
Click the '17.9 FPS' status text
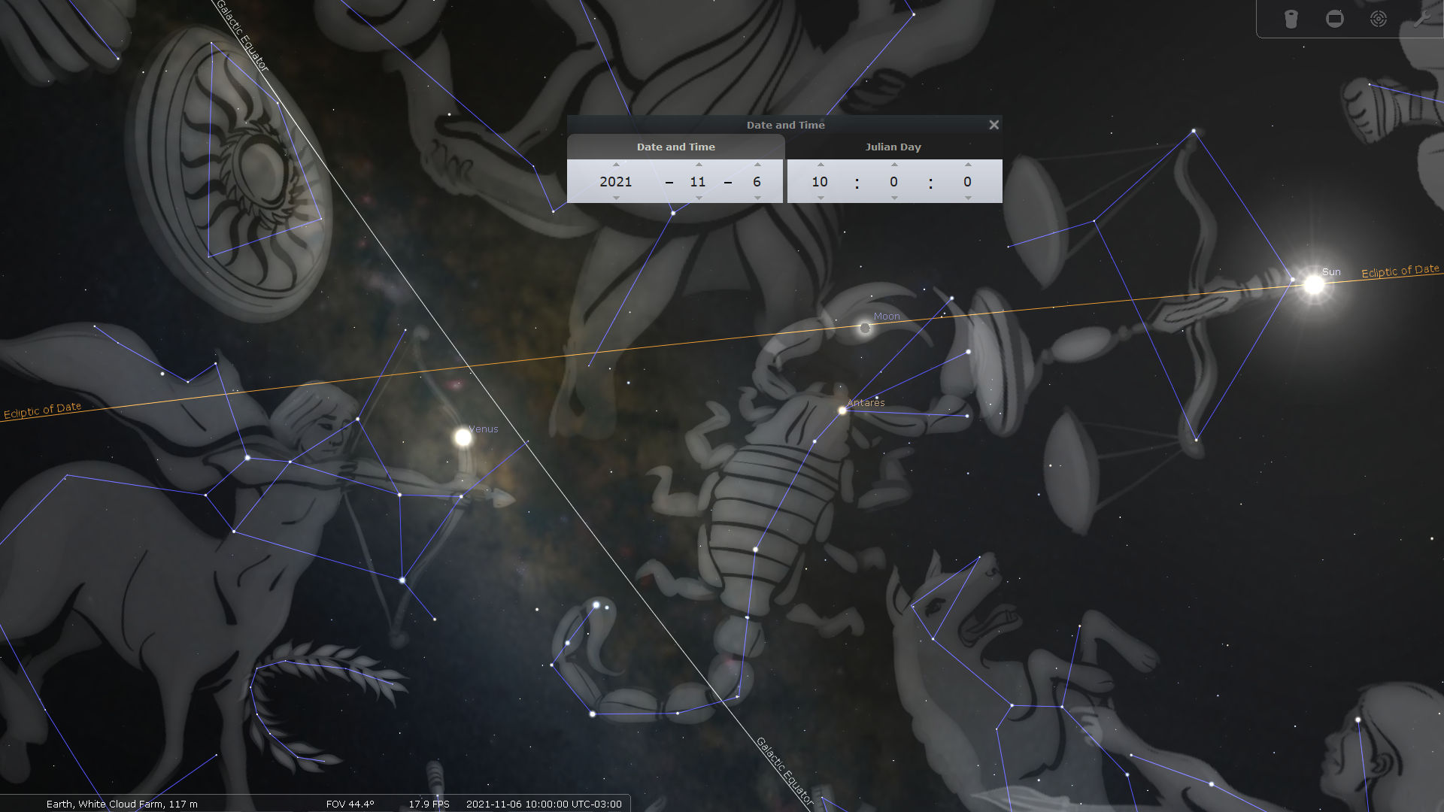pos(429,804)
